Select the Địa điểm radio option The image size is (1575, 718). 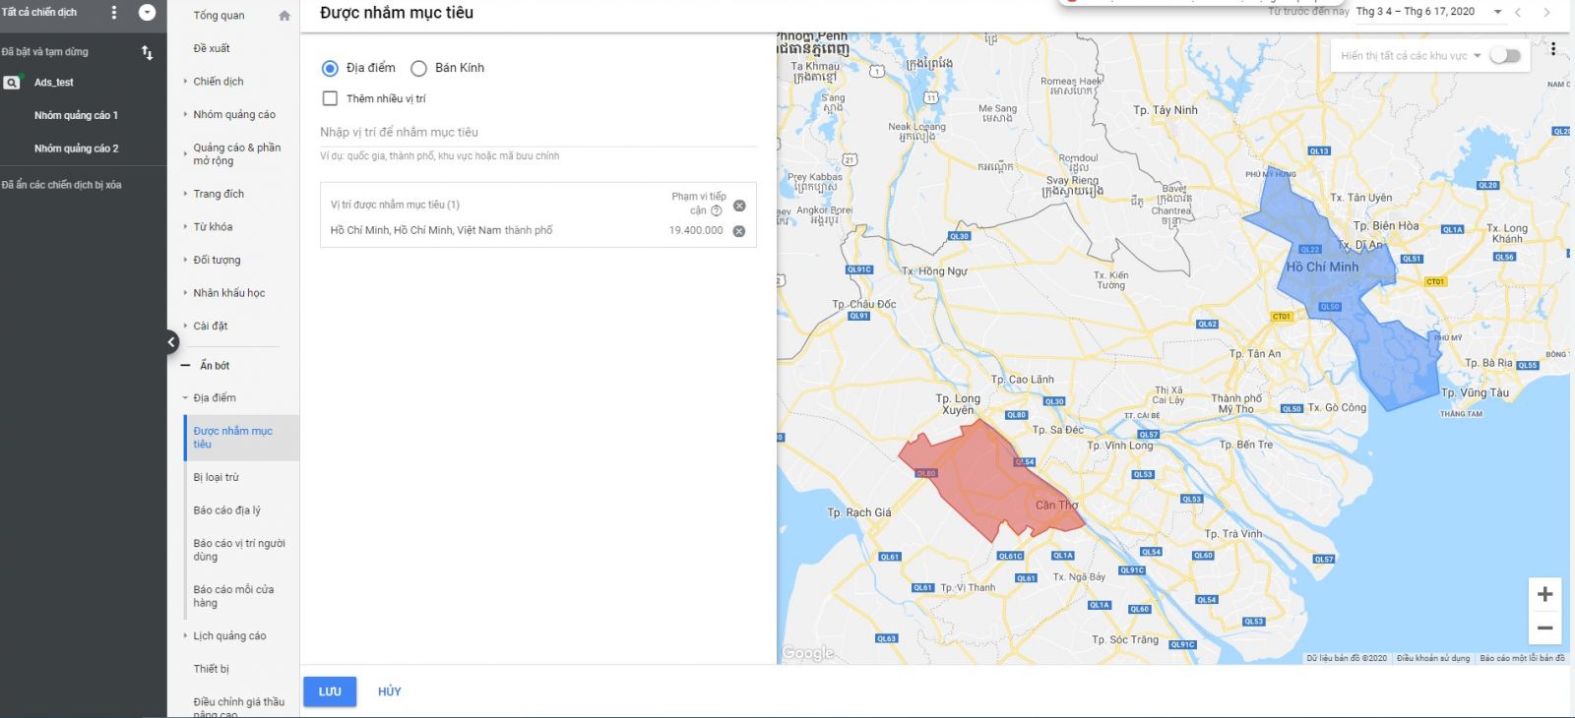pos(330,69)
